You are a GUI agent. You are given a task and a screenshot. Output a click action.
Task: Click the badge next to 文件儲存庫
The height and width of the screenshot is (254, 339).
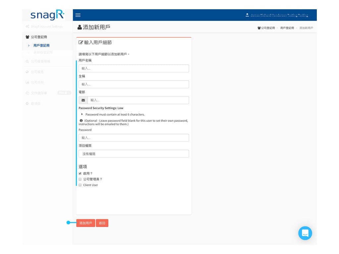point(64,93)
